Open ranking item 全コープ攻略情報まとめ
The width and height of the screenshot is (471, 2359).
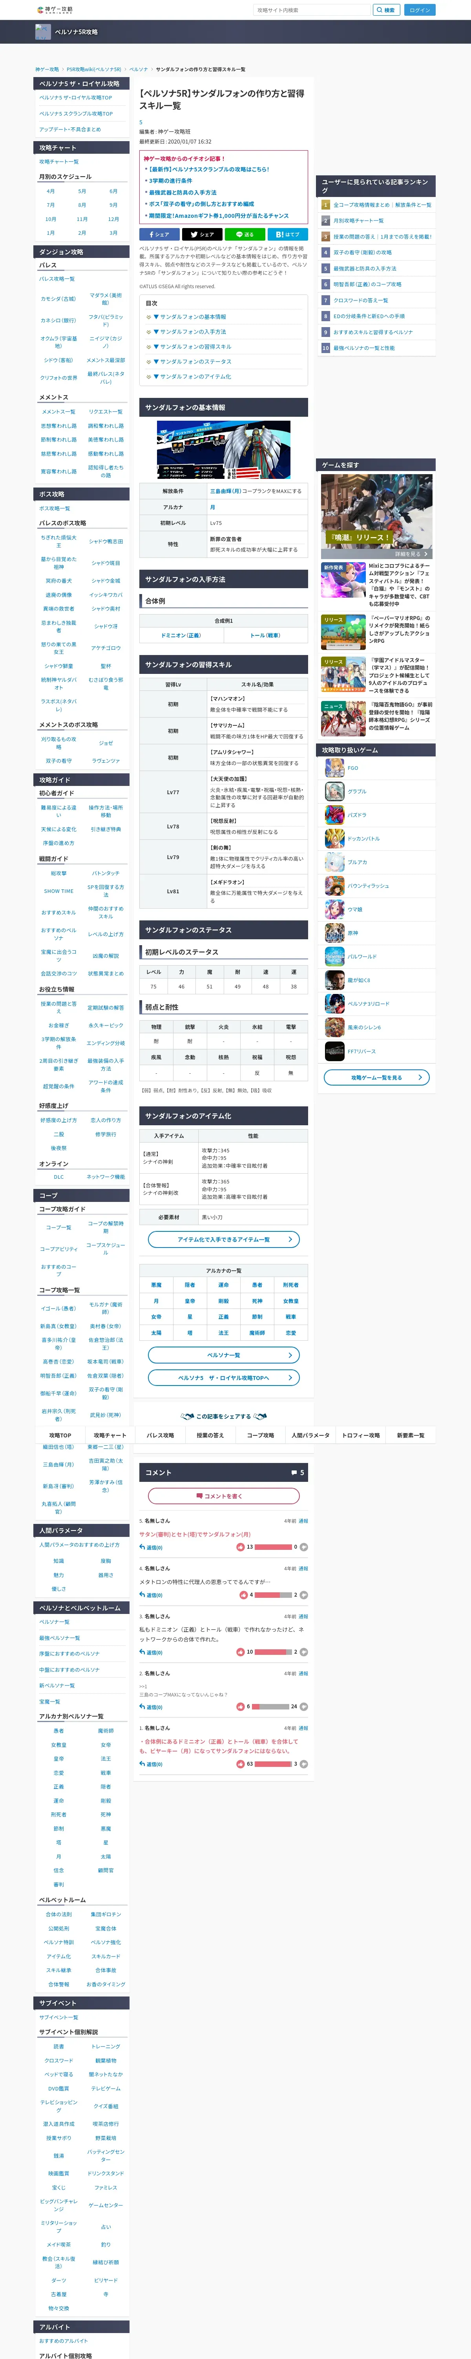(x=382, y=205)
